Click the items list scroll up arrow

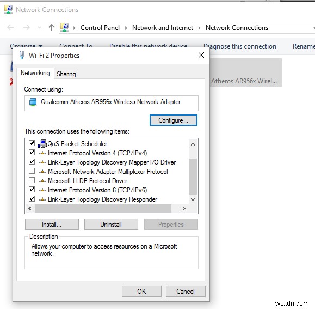point(193,144)
